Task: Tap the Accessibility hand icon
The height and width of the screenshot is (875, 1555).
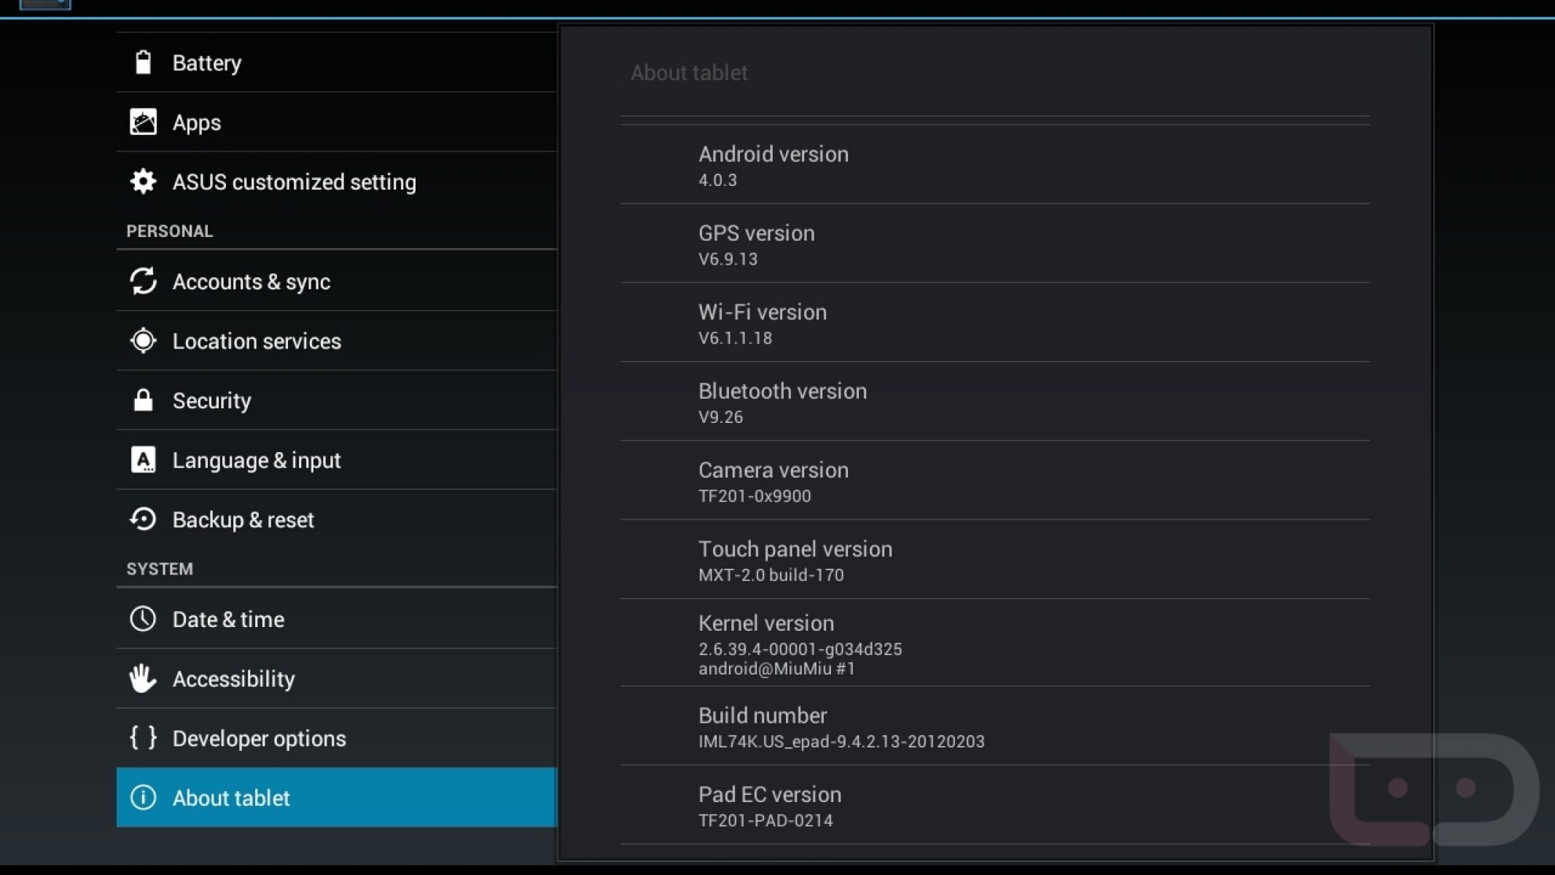Action: pos(143,679)
